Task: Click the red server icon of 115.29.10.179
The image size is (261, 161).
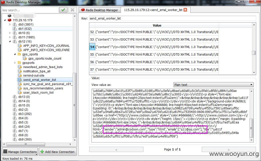Action: pos(10,20)
